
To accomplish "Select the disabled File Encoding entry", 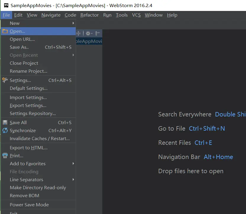I will (38, 172).
